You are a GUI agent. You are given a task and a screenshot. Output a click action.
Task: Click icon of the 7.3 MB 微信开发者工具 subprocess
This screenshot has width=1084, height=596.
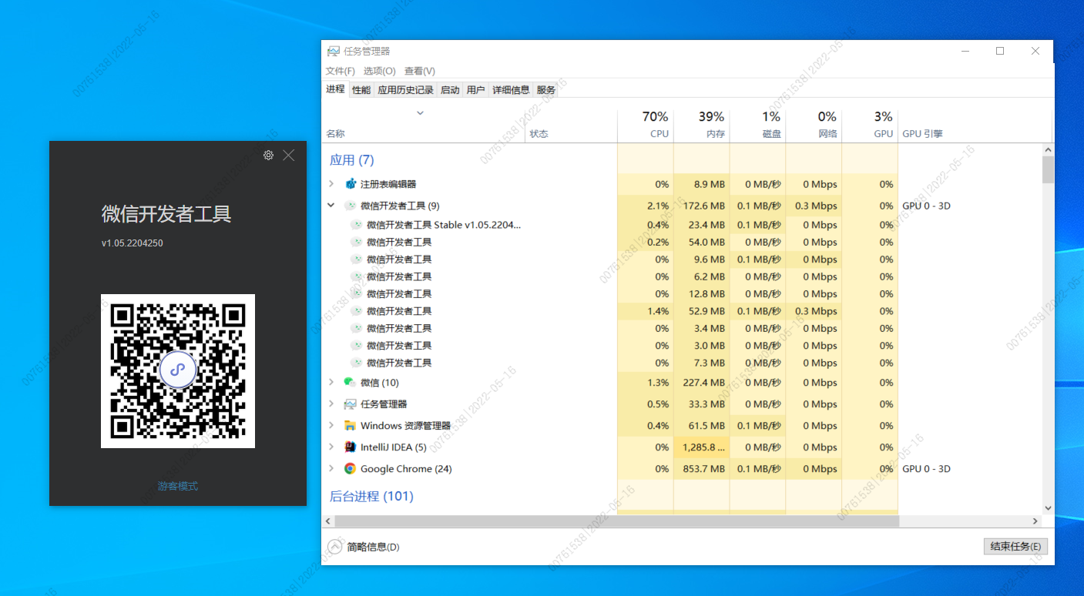coord(357,363)
